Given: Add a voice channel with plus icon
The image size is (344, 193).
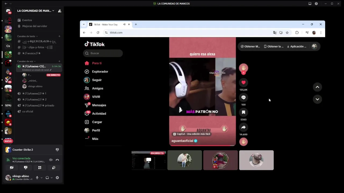Looking at the screenshot, I should pyautogui.click(x=59, y=61).
